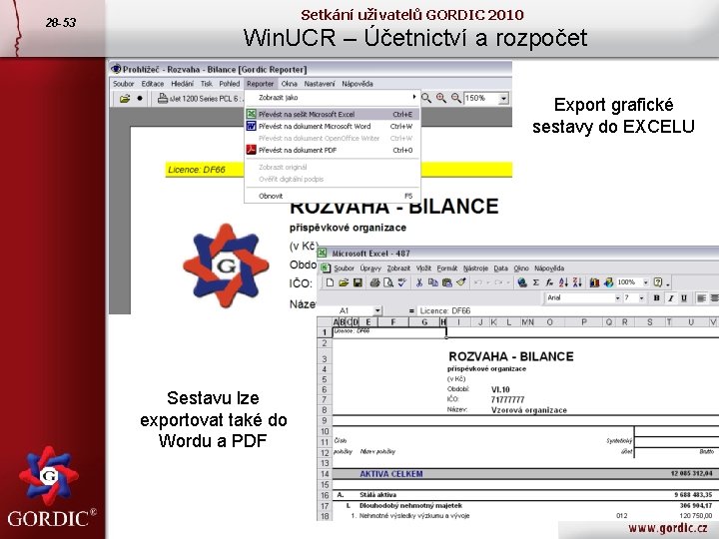Click the Align Left icon in Excel

tap(701, 297)
